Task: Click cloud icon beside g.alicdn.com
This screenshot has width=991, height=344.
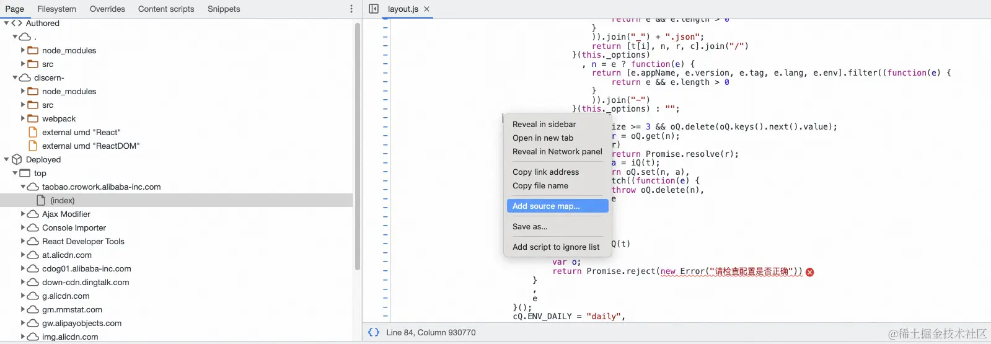Action: tap(33, 296)
